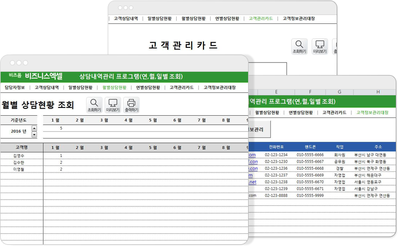Click 미리보기 monitor icon in 월별 상담현황 window
Image resolution: width=398 pixels, height=246 pixels.
(113, 105)
